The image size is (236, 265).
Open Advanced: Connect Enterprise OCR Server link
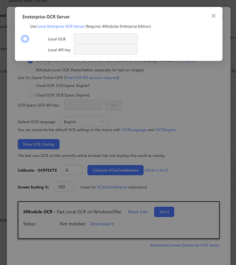point(184,245)
